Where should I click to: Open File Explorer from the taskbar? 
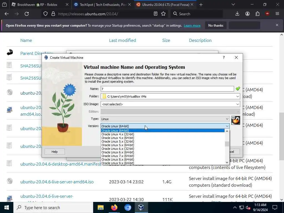pyautogui.click(x=100, y=207)
